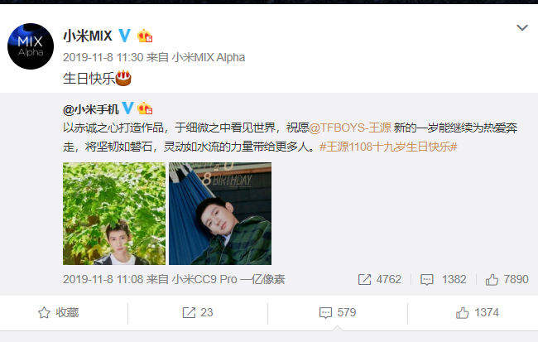The height and width of the screenshot is (342, 538).
Task: Click the blue verified badge beside 小米MIX
Action: [x=124, y=36]
